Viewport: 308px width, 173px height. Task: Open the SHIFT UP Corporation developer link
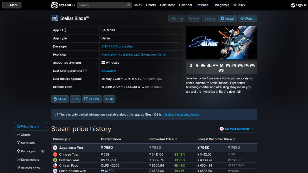coord(117,46)
